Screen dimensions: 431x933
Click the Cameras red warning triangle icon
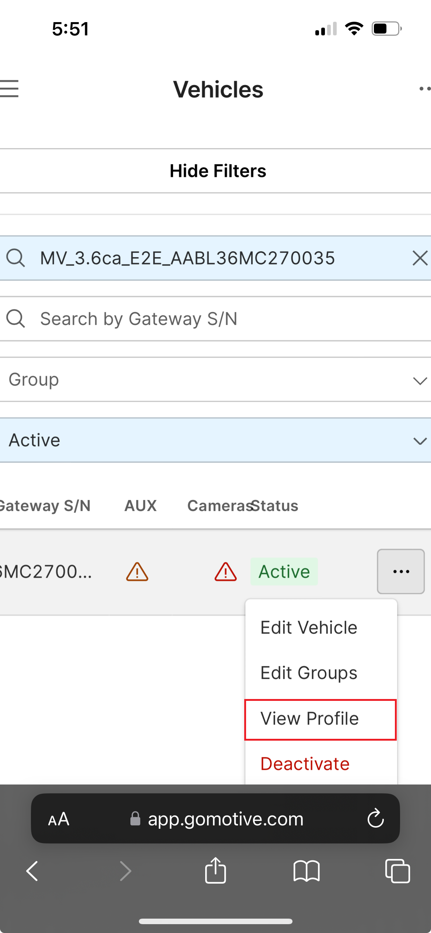point(225,572)
